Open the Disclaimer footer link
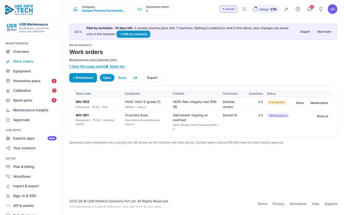The height and width of the screenshot is (215, 344). coord(298,204)
